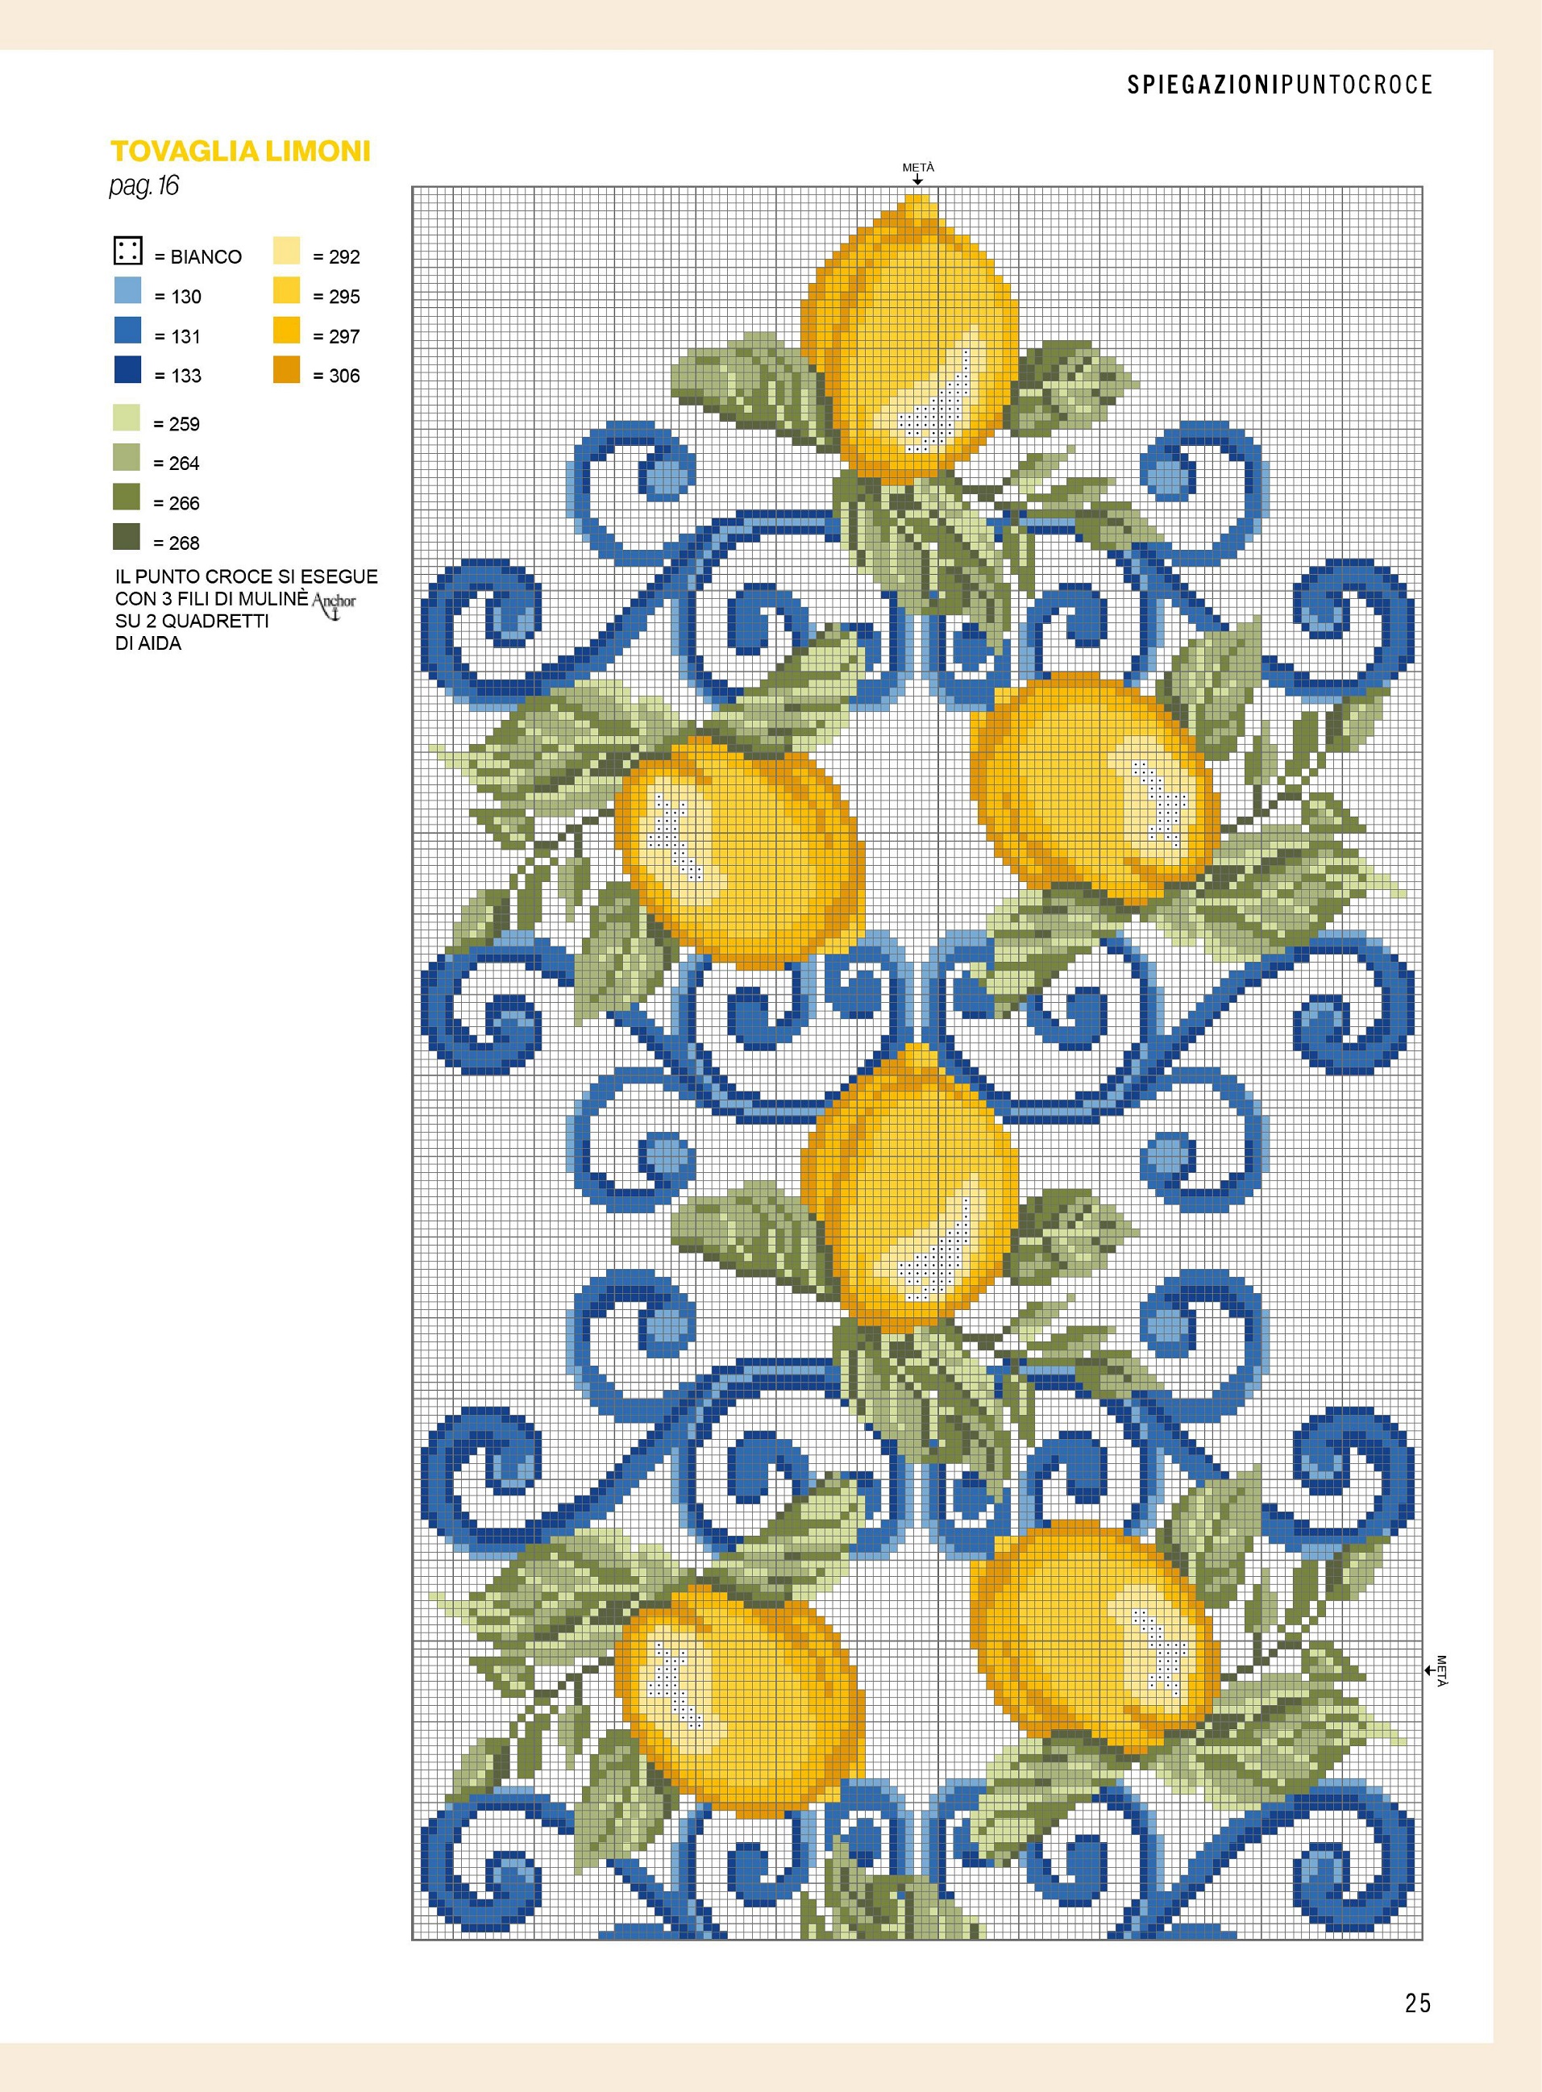1542x2092 pixels.
Task: Choose the golden yellow 297 swatch
Action: [x=287, y=331]
